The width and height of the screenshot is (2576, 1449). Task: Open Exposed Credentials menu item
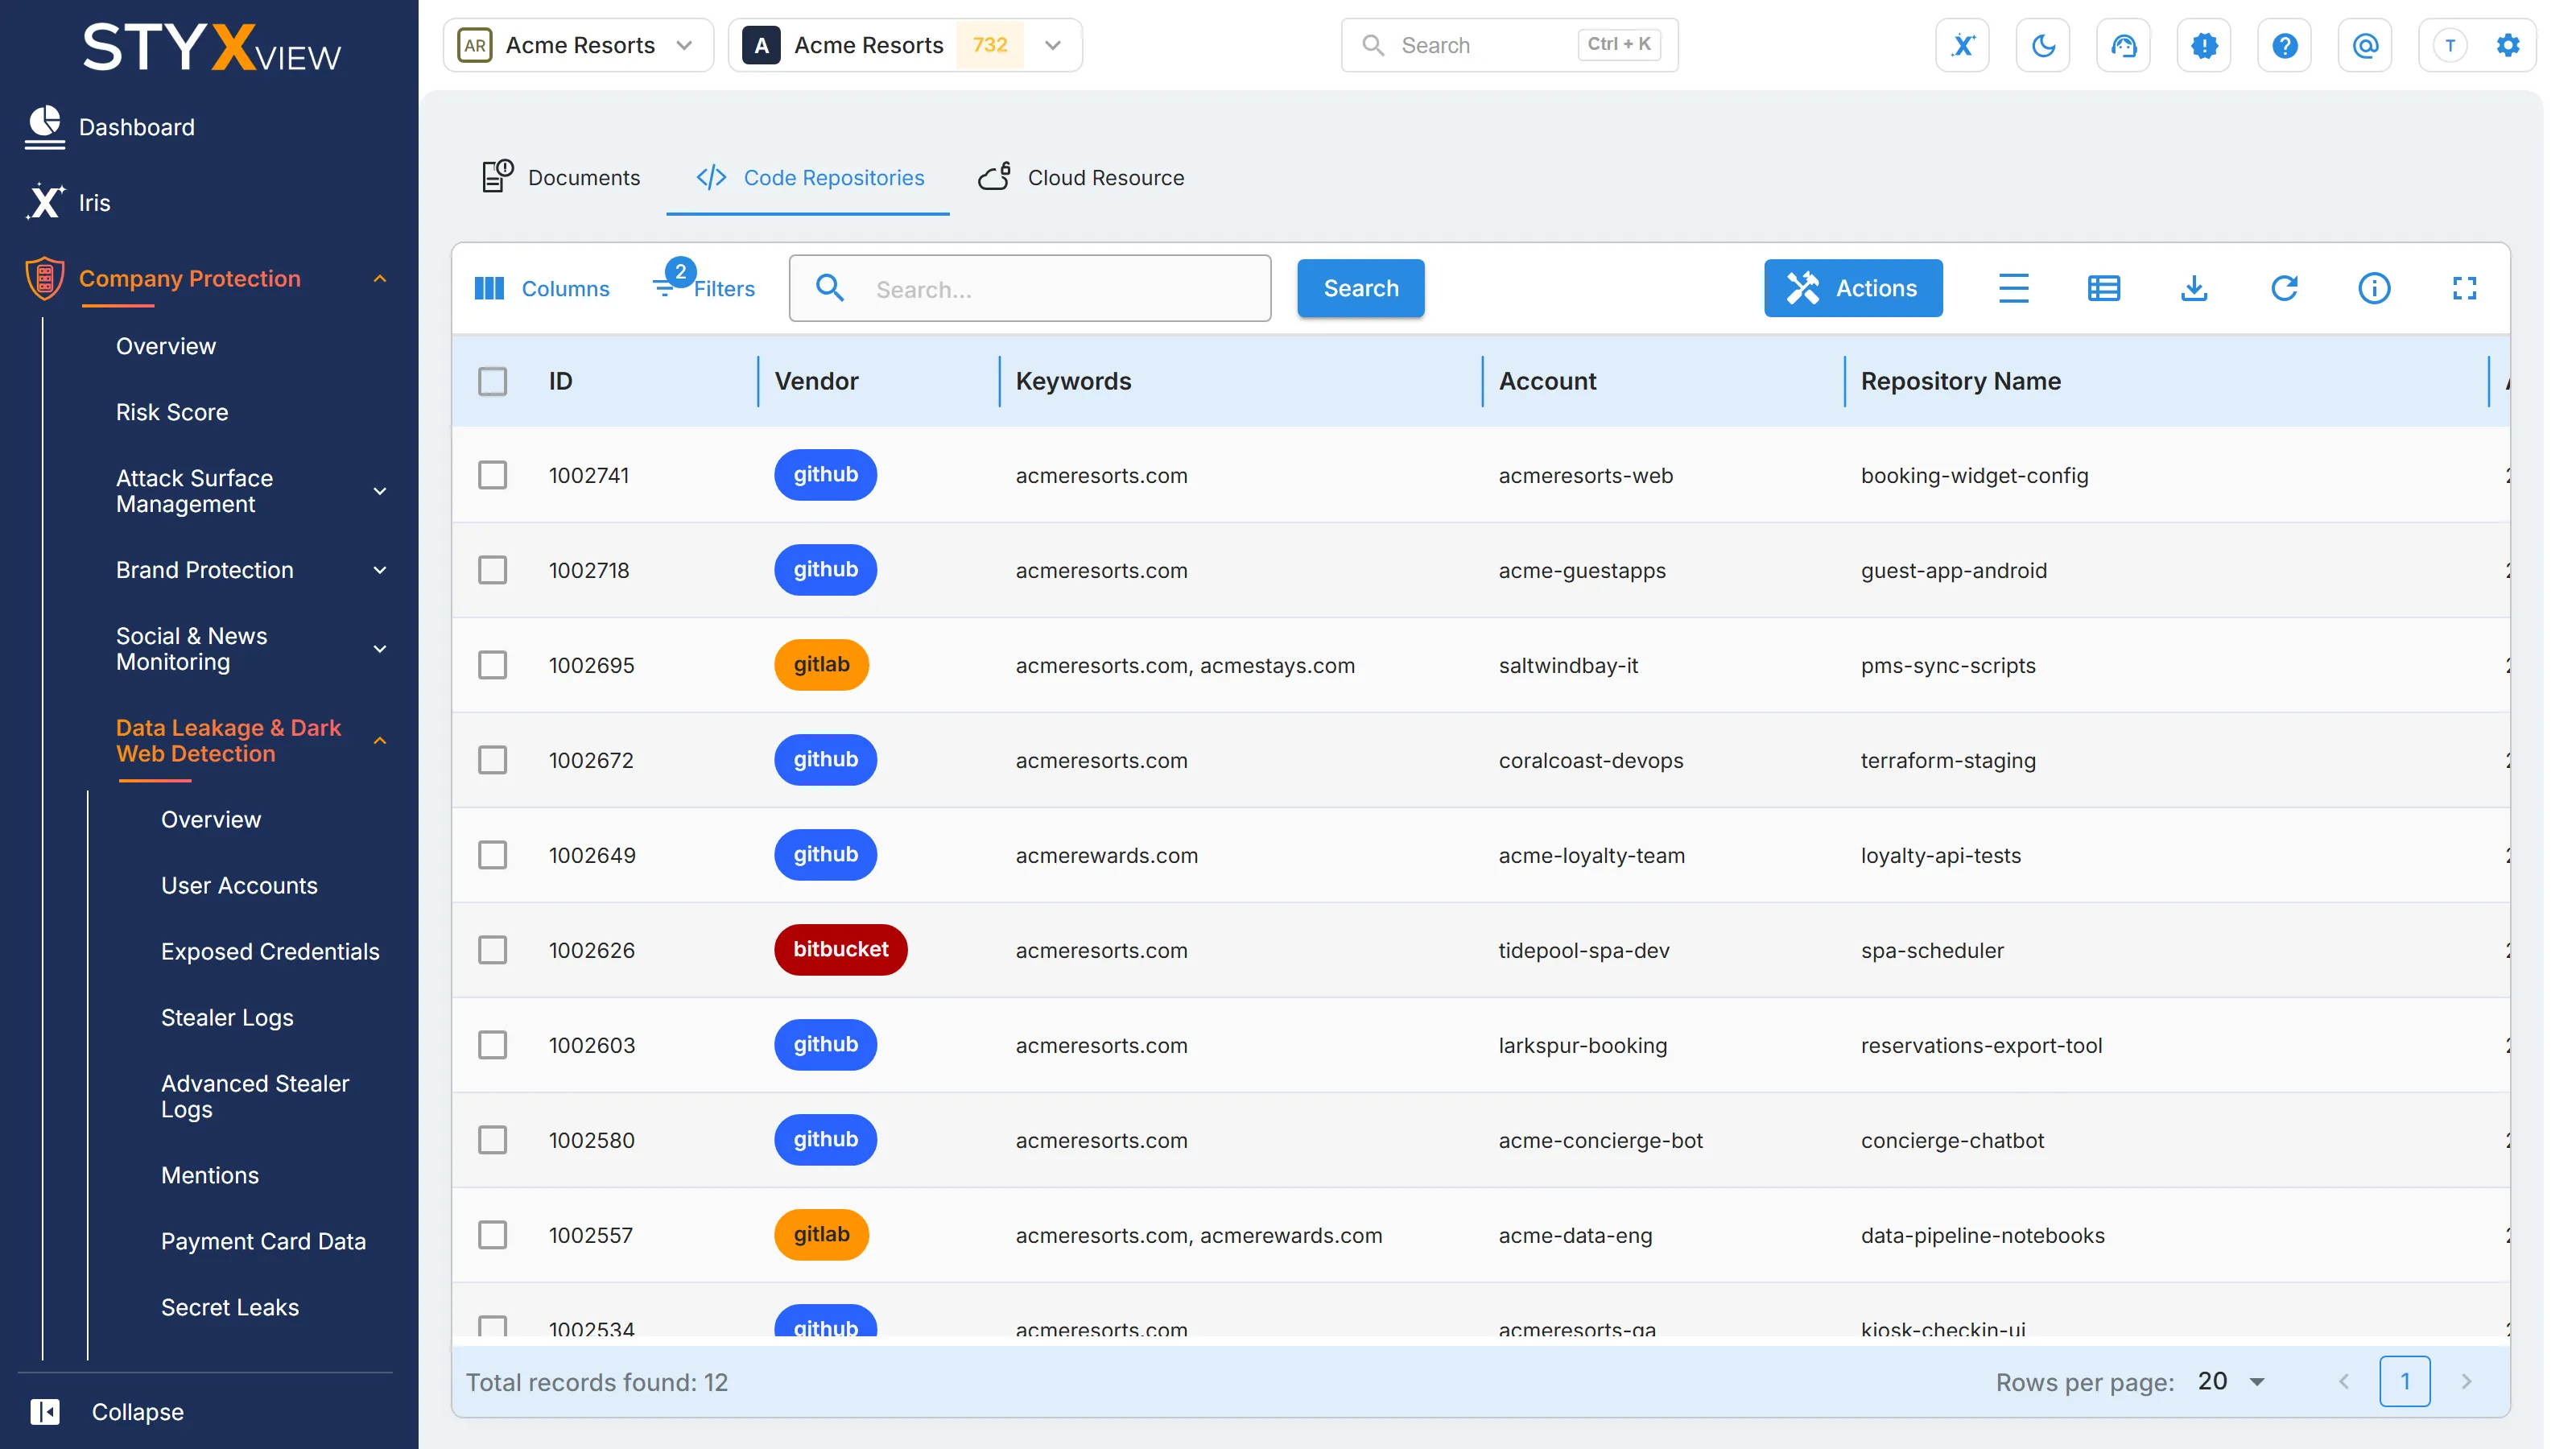270,951
